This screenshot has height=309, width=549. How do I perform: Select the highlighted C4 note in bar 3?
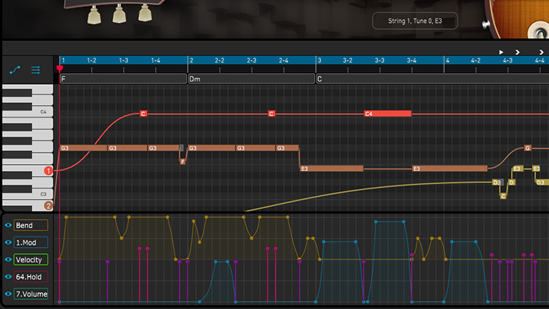(x=387, y=114)
